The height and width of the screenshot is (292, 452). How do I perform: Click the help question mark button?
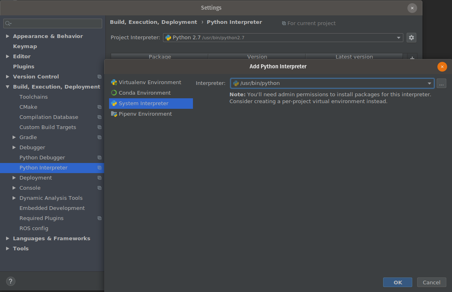point(11,281)
